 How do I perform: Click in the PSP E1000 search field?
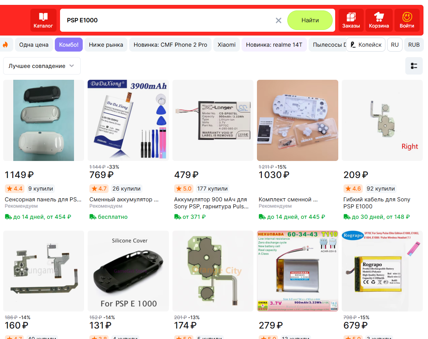[x=168, y=20]
